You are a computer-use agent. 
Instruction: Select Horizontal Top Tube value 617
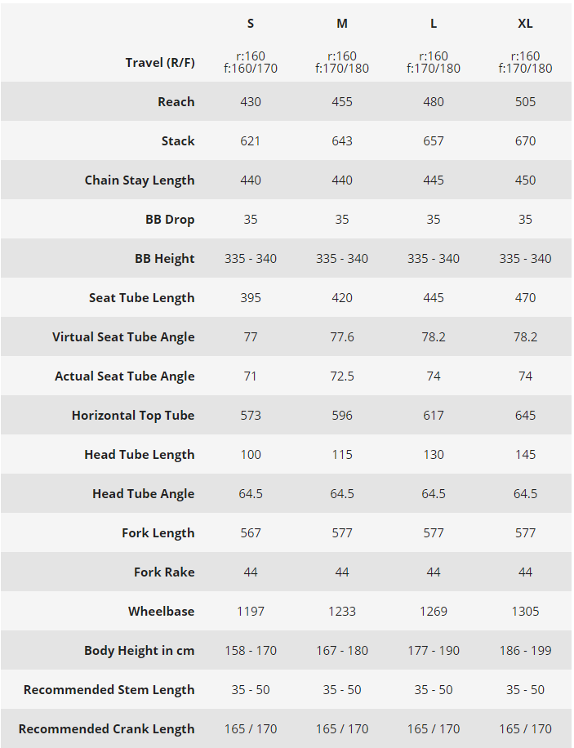click(434, 415)
